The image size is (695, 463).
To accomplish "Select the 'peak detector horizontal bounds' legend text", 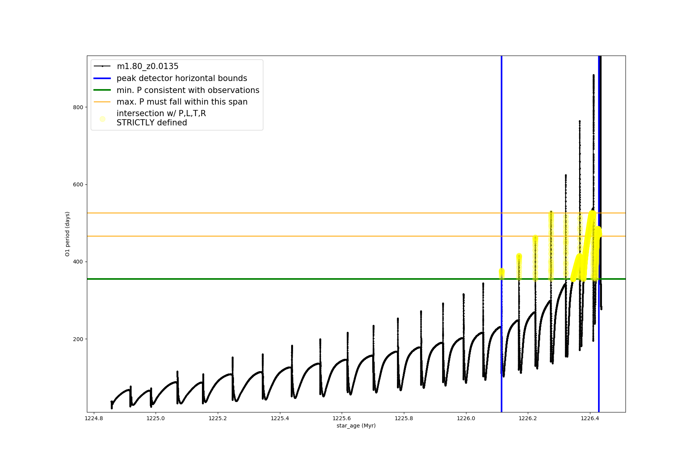I will click(181, 78).
